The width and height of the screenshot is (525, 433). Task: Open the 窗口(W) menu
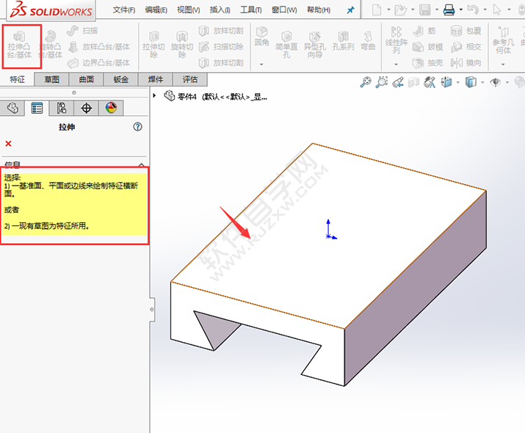[x=284, y=10]
